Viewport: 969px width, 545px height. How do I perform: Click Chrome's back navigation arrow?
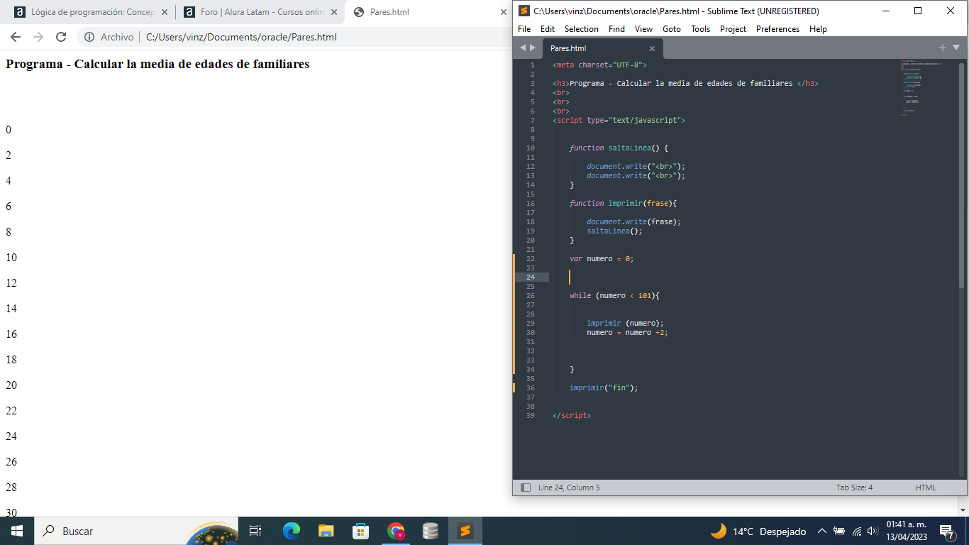click(x=16, y=37)
